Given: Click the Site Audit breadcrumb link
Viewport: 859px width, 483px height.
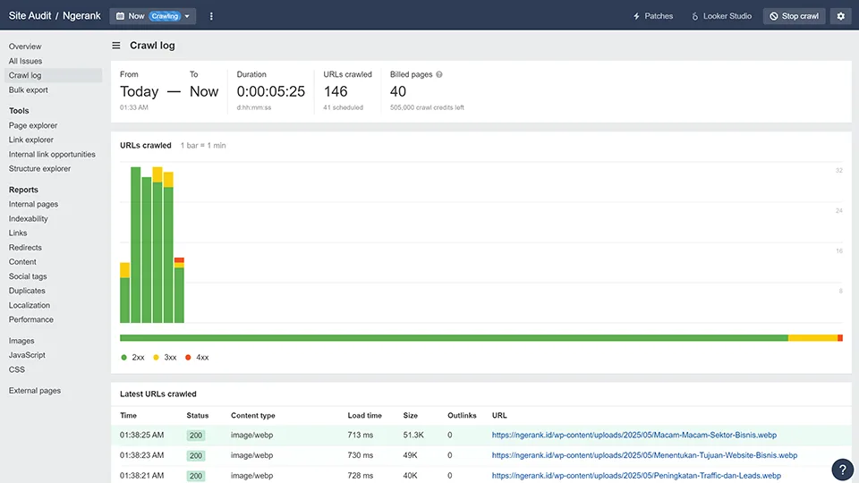Looking at the screenshot, I should click(29, 16).
